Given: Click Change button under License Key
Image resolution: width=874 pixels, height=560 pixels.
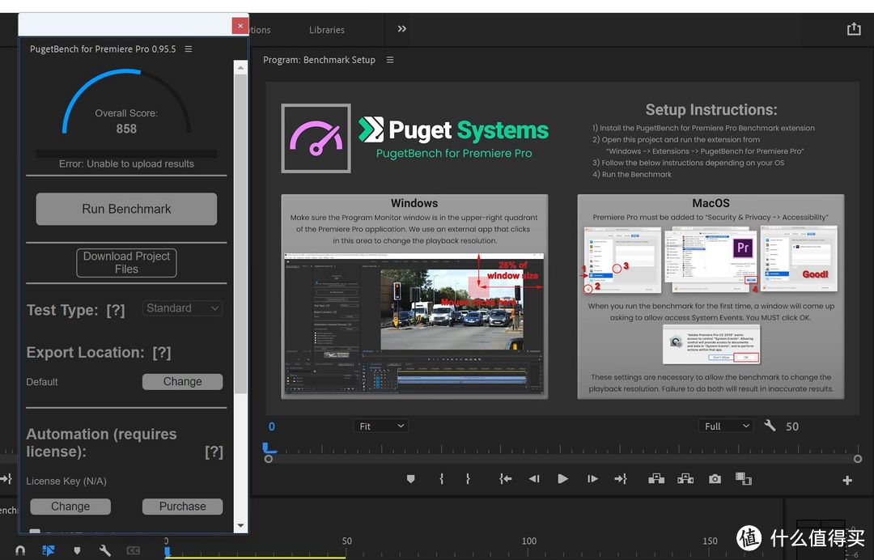Looking at the screenshot, I should (x=70, y=507).
